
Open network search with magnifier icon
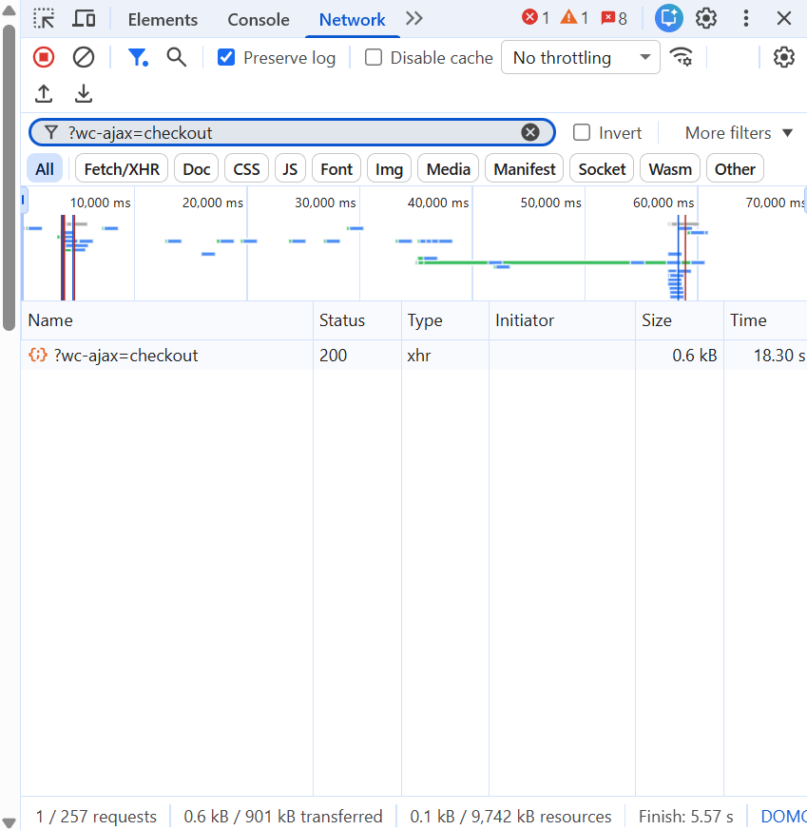click(x=177, y=57)
